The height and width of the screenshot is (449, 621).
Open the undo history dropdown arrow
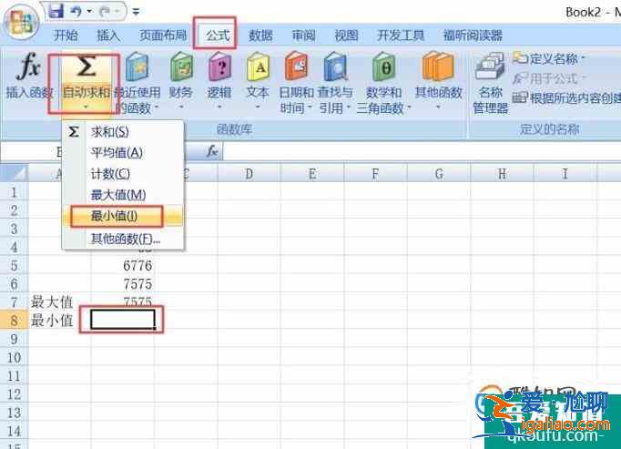88,12
